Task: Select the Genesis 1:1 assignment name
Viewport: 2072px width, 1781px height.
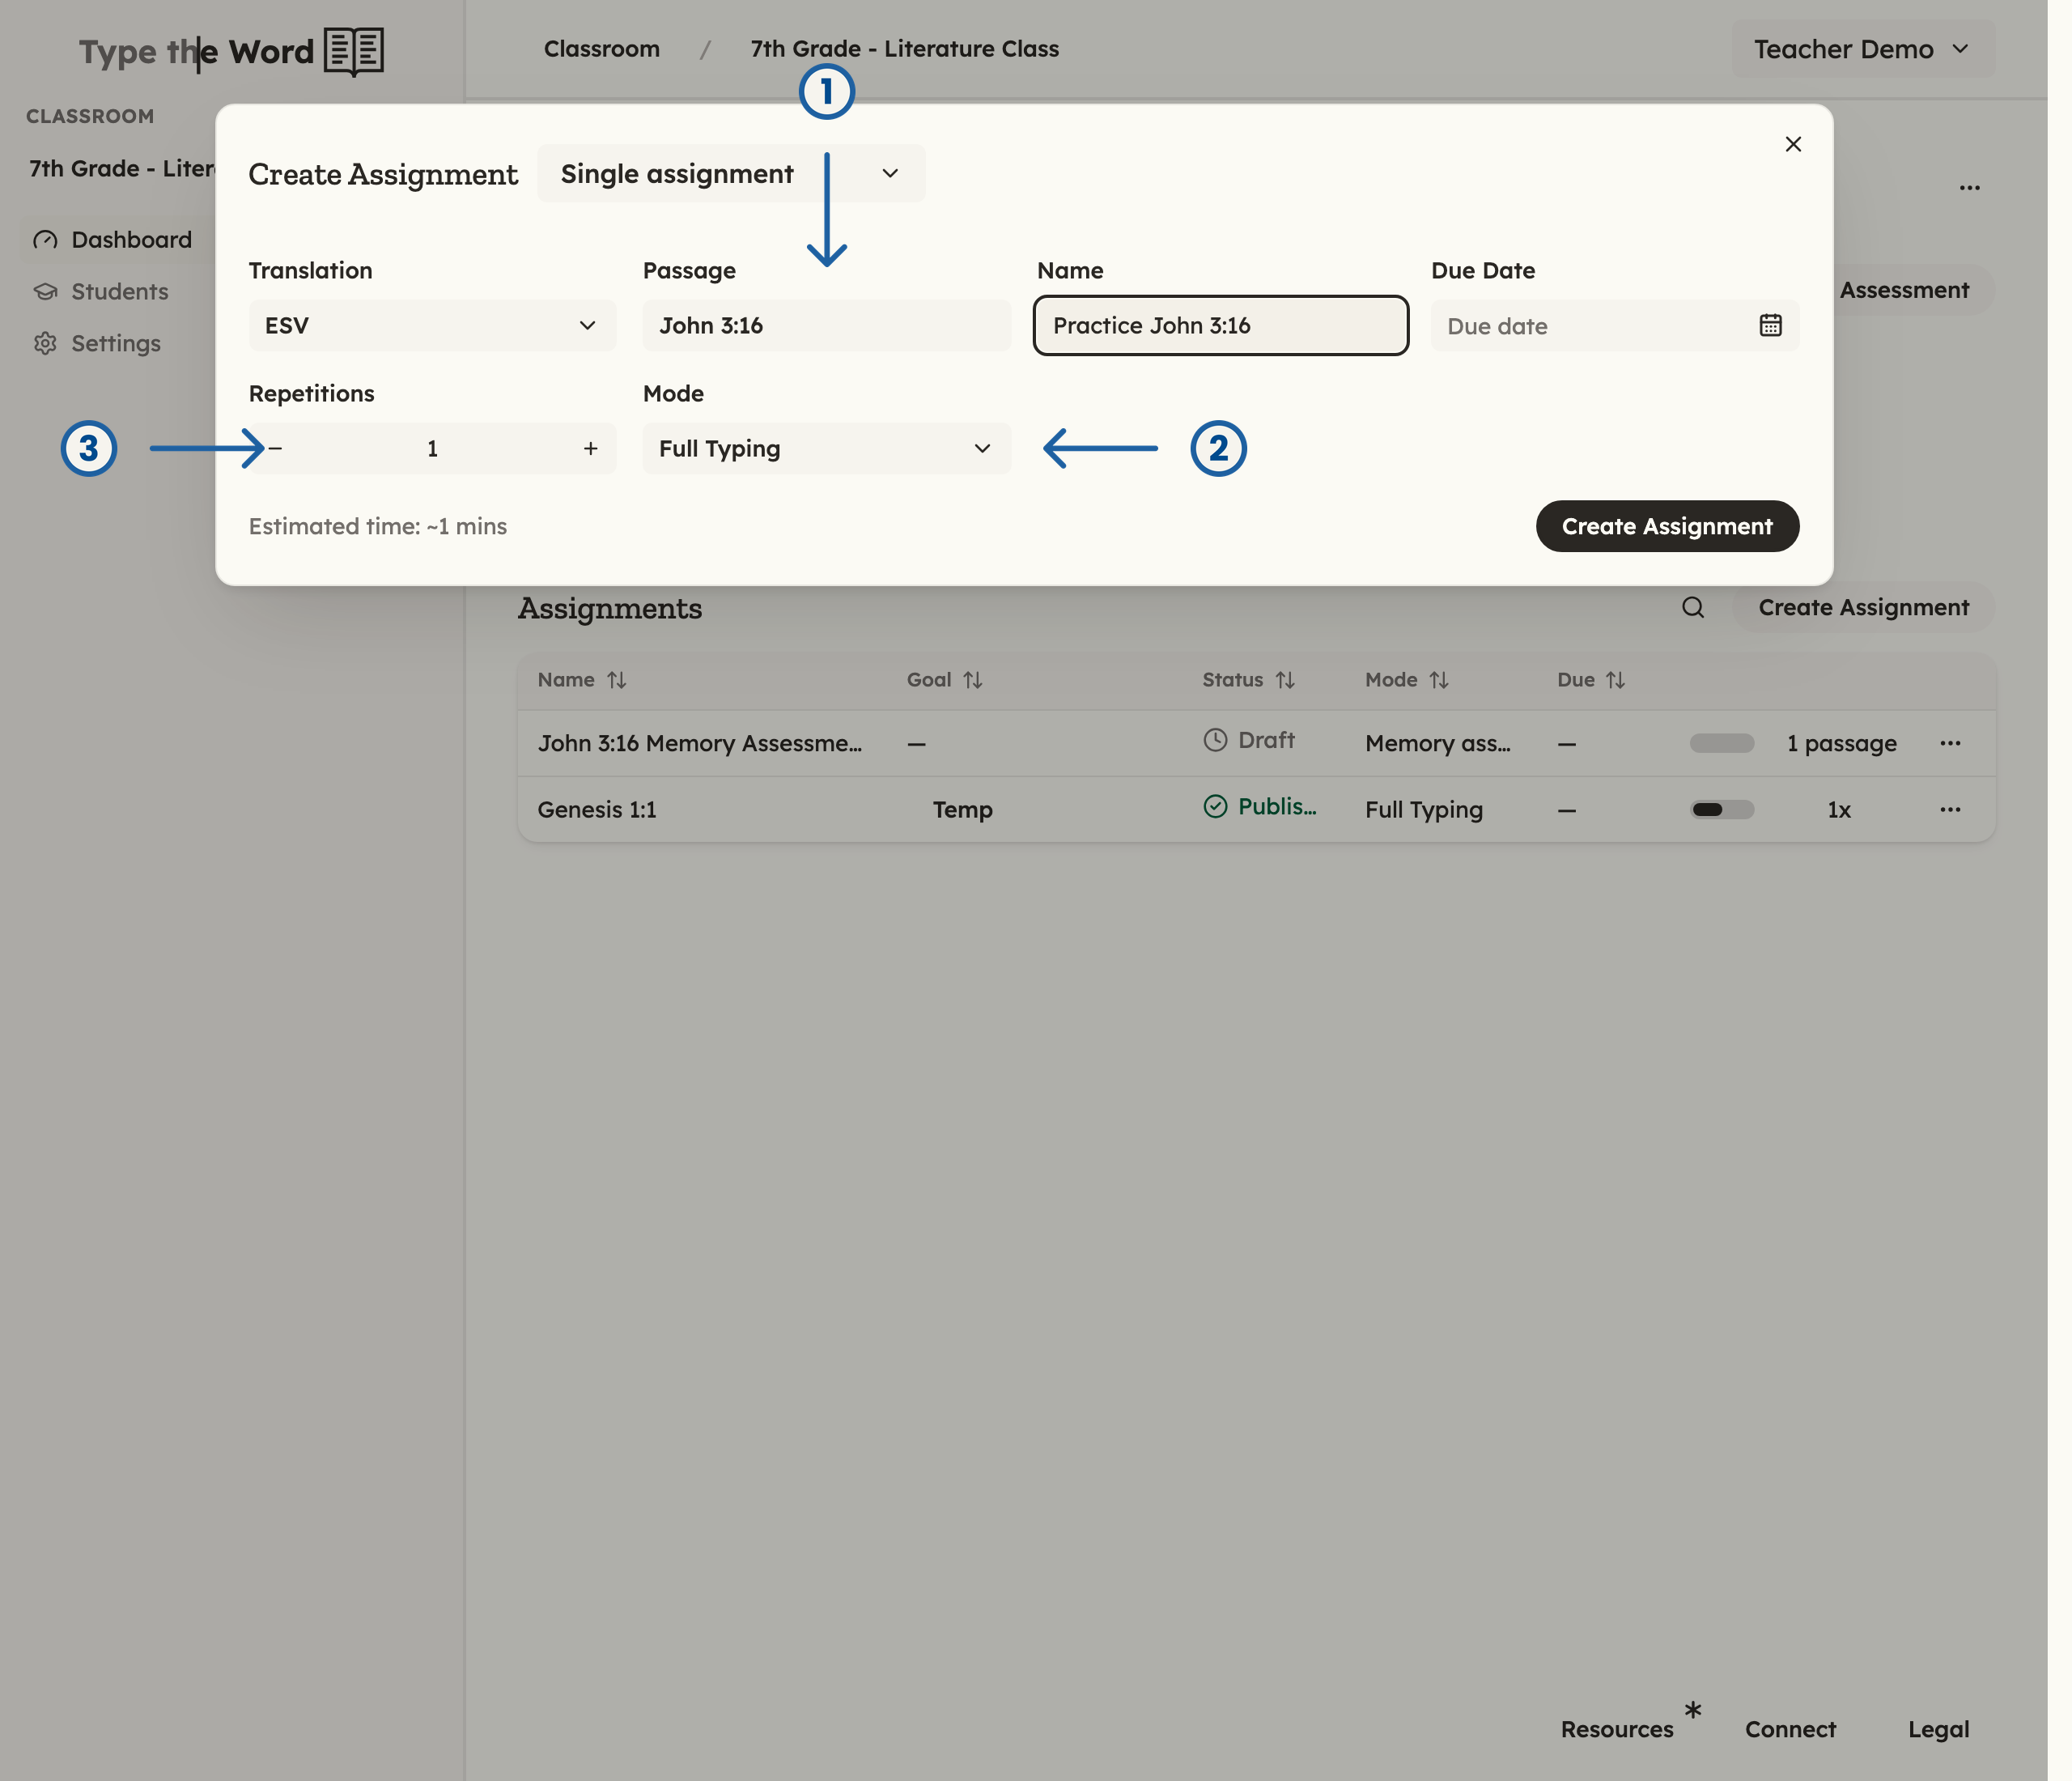Action: coord(597,809)
